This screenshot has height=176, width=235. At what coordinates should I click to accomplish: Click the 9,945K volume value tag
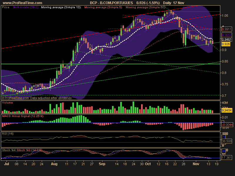point(227,111)
